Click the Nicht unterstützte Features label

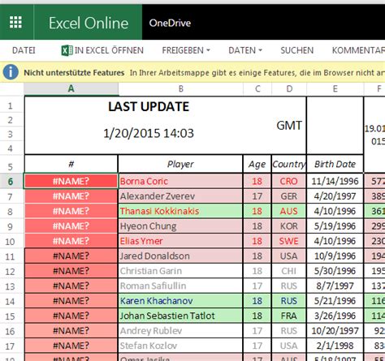tap(74, 73)
